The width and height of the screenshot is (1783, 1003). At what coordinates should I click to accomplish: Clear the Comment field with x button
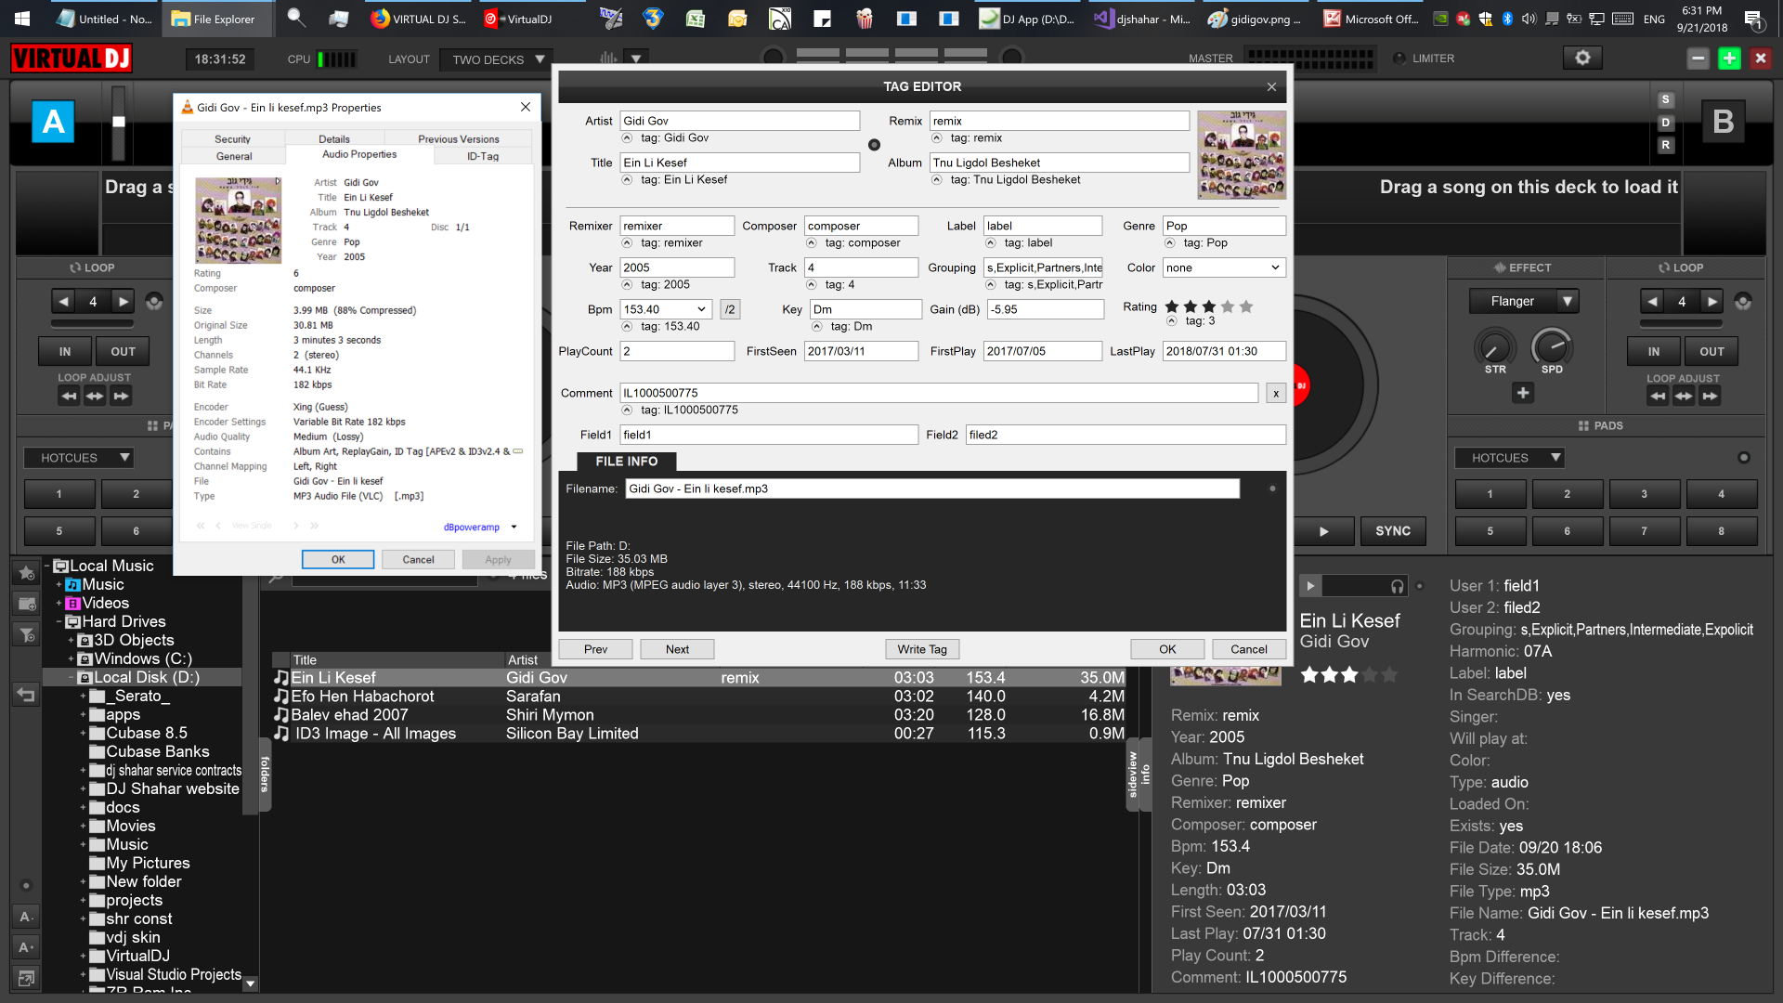pyautogui.click(x=1276, y=393)
